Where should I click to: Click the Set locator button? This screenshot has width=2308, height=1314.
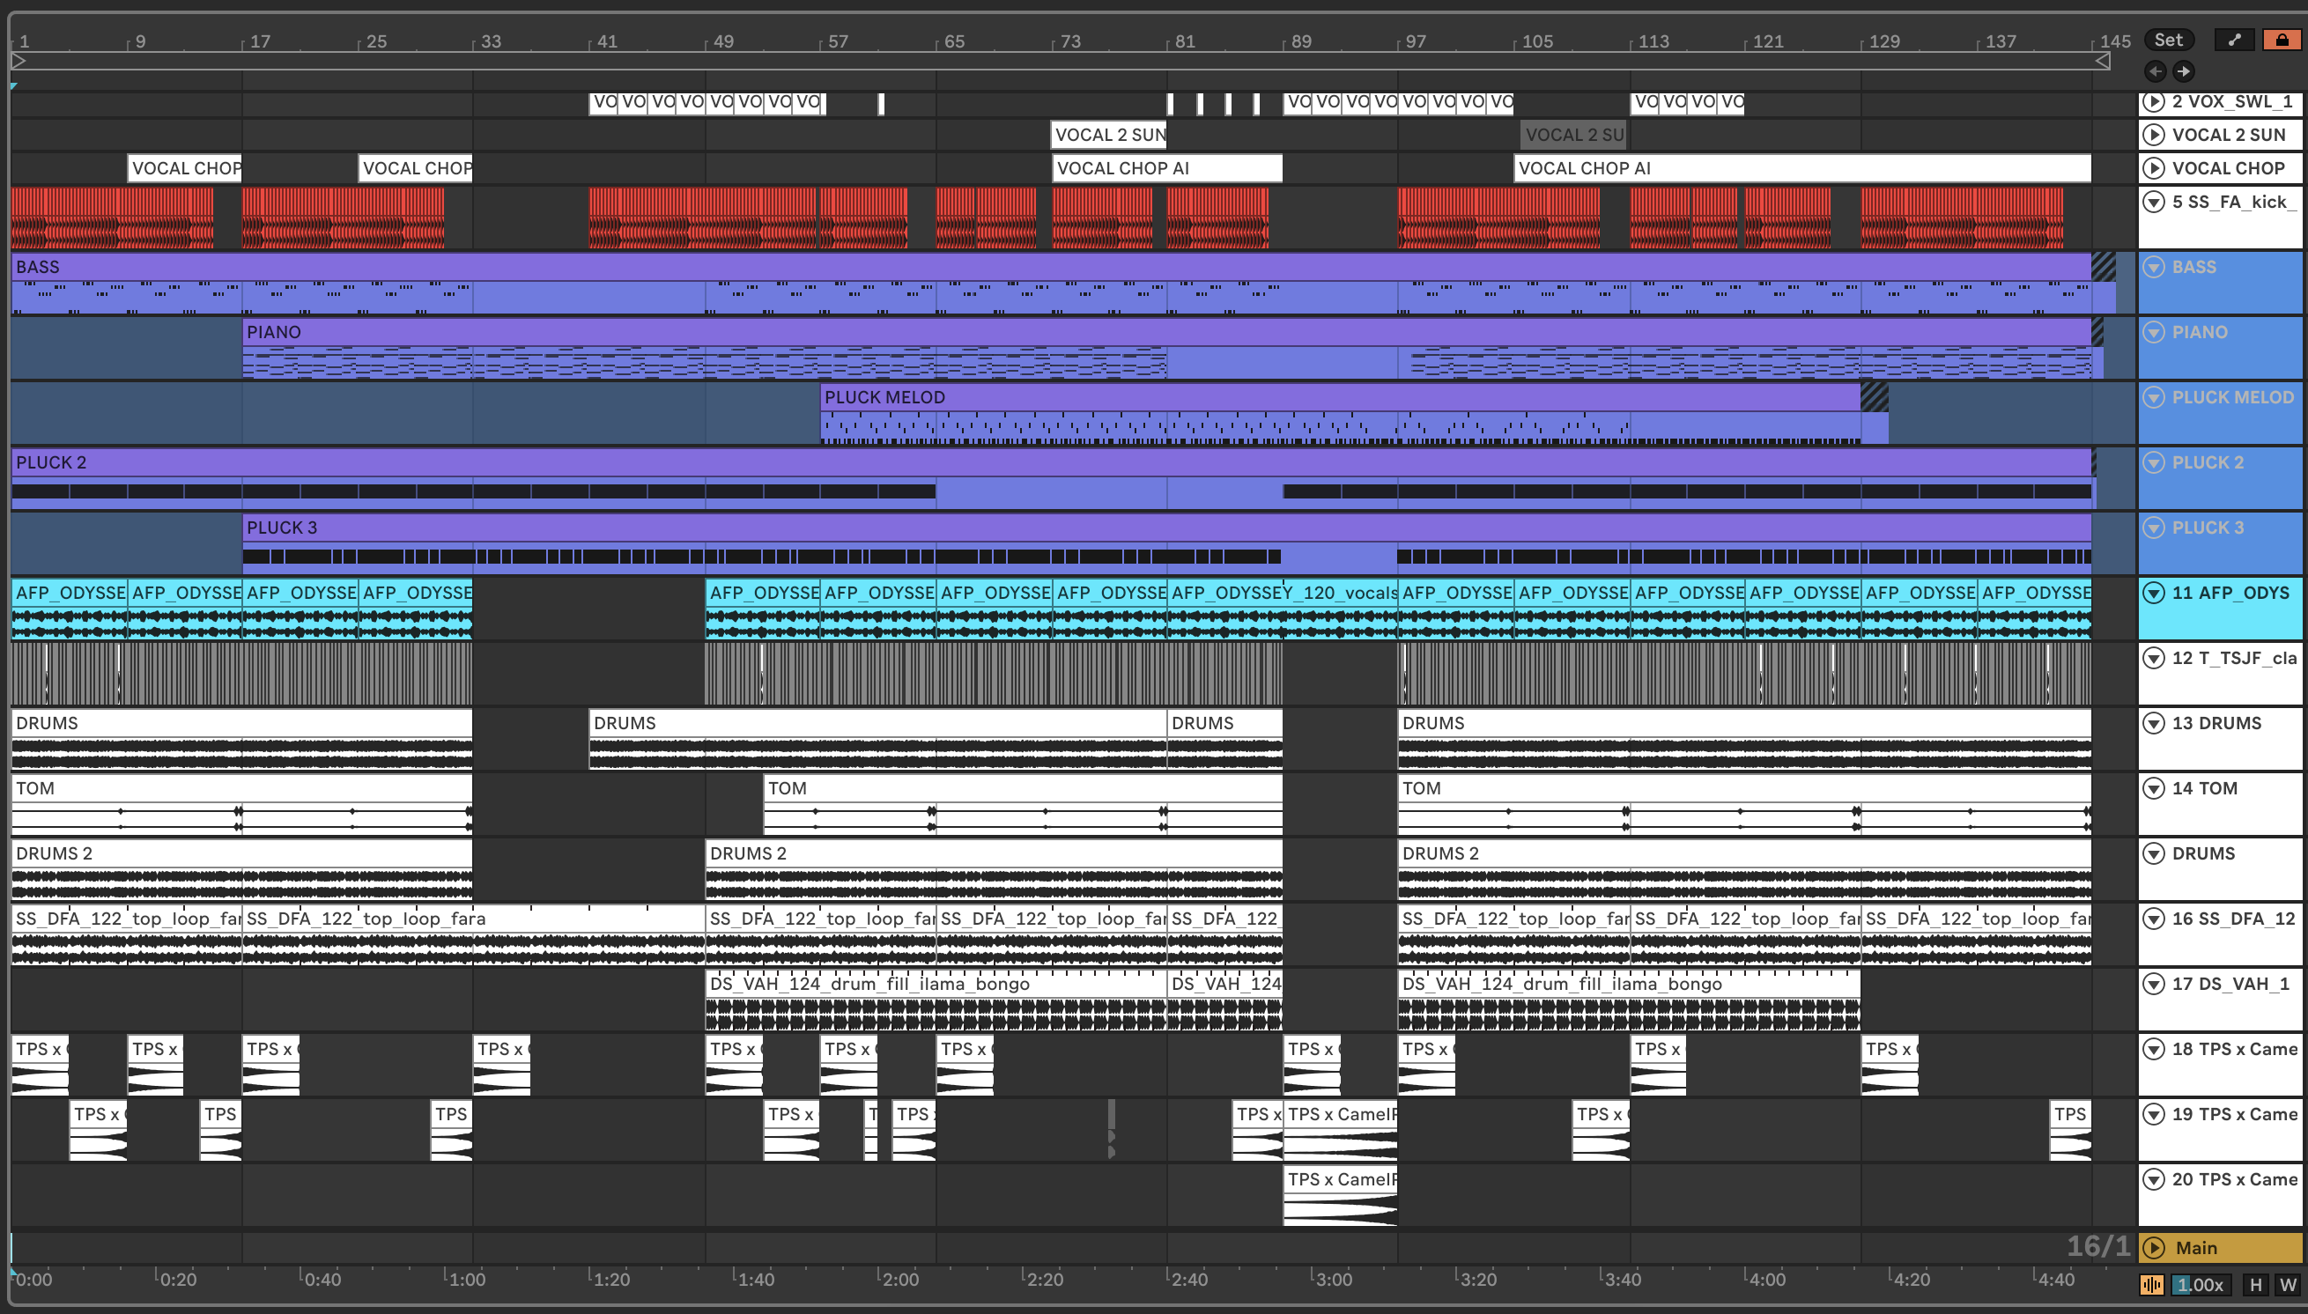(x=2168, y=40)
